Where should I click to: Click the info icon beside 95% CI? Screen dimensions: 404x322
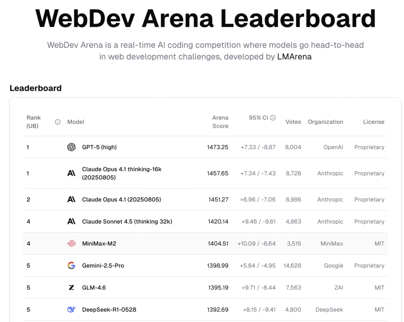273,118
